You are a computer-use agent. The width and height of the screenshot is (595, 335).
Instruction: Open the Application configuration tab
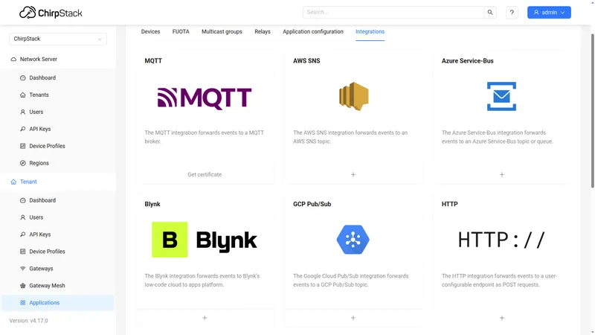pyautogui.click(x=313, y=31)
